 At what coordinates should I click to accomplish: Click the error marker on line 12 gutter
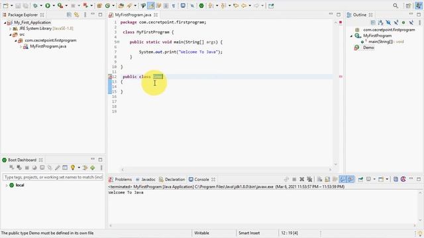[x=110, y=77]
